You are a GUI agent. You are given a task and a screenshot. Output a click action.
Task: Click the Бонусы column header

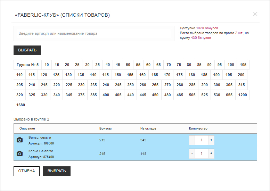(x=105, y=128)
